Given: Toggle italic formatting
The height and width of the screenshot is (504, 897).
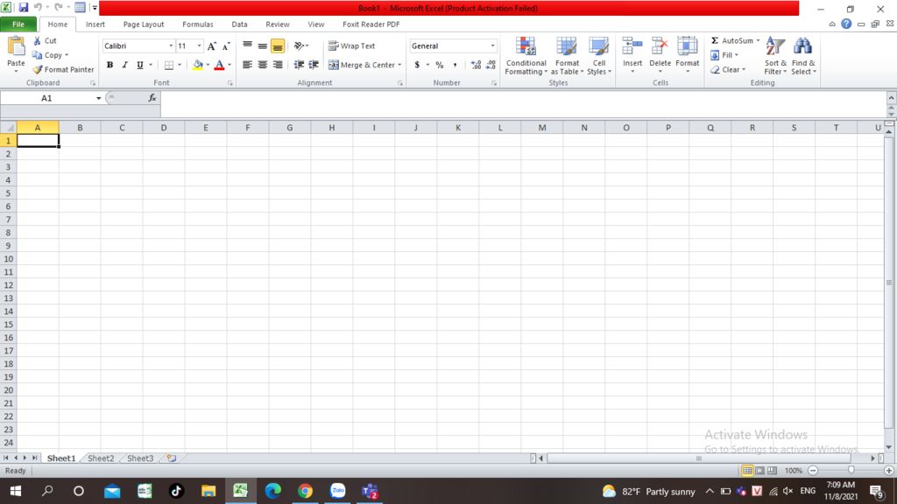Looking at the screenshot, I should pos(124,65).
